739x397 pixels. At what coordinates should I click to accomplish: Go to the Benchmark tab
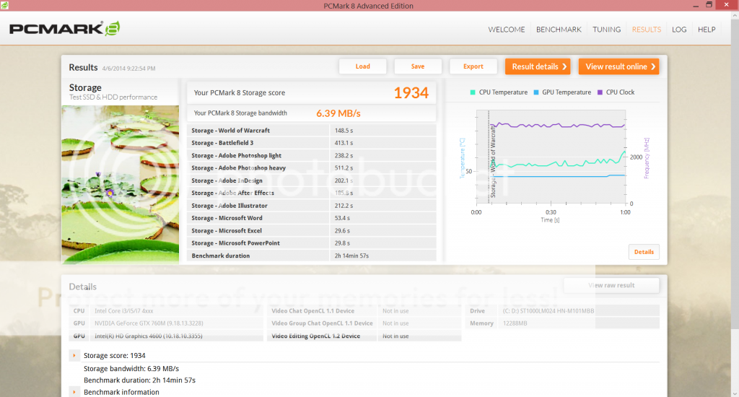tap(559, 30)
